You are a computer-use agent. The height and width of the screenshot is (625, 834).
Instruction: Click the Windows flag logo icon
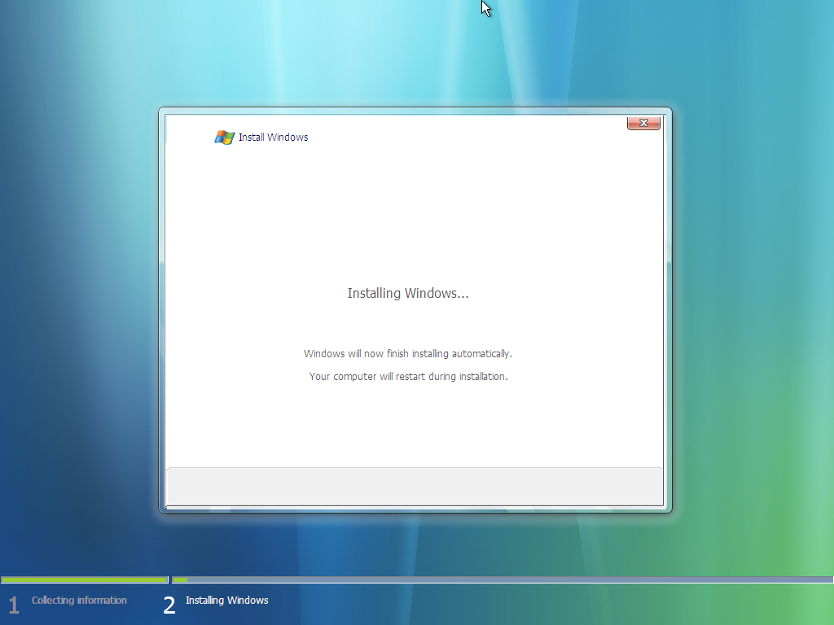[225, 137]
